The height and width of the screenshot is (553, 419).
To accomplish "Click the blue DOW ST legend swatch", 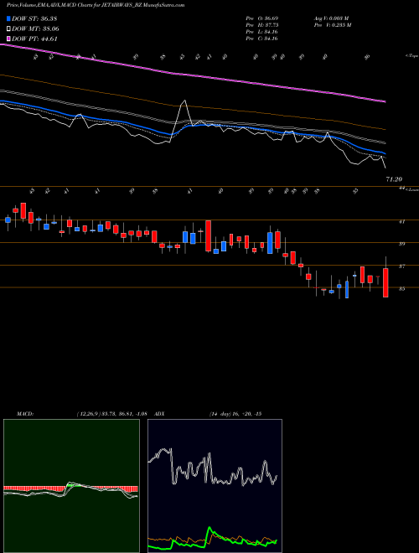I will [8, 18].
